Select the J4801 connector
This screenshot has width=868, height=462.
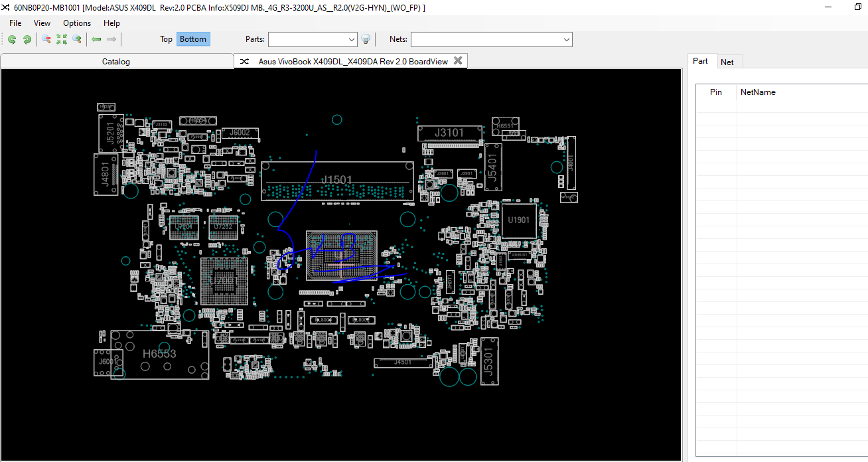106,174
